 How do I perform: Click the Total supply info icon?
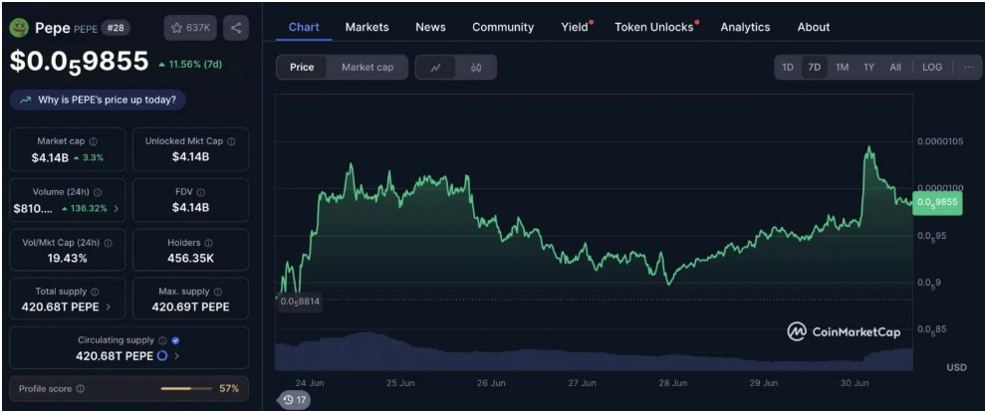(95, 292)
